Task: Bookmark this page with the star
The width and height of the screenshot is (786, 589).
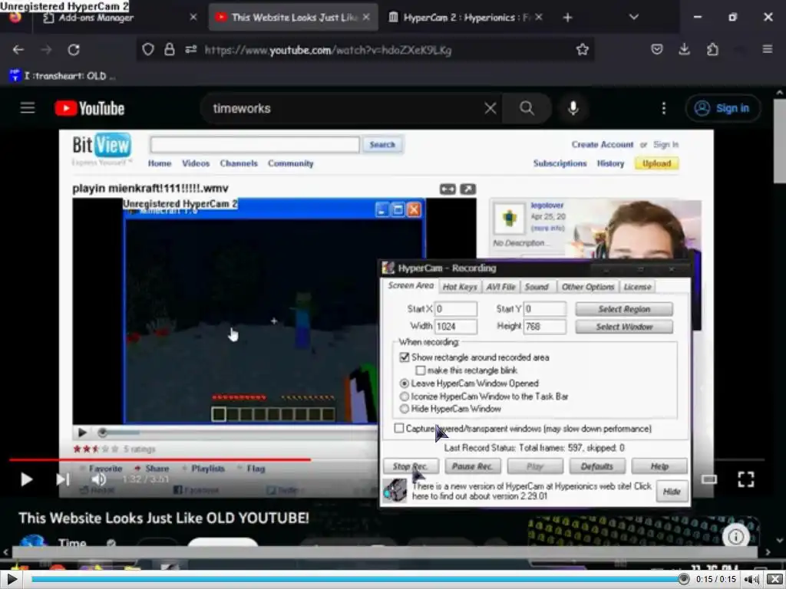Action: point(582,49)
